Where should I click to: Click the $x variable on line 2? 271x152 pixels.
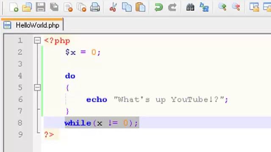pyautogui.click(x=71, y=52)
